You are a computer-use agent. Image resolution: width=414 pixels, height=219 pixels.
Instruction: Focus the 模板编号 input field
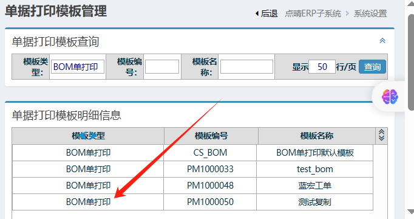click(162, 67)
